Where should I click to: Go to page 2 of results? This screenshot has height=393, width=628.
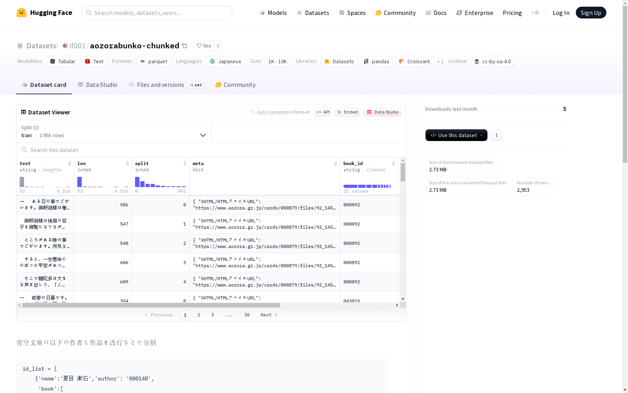[x=199, y=315]
